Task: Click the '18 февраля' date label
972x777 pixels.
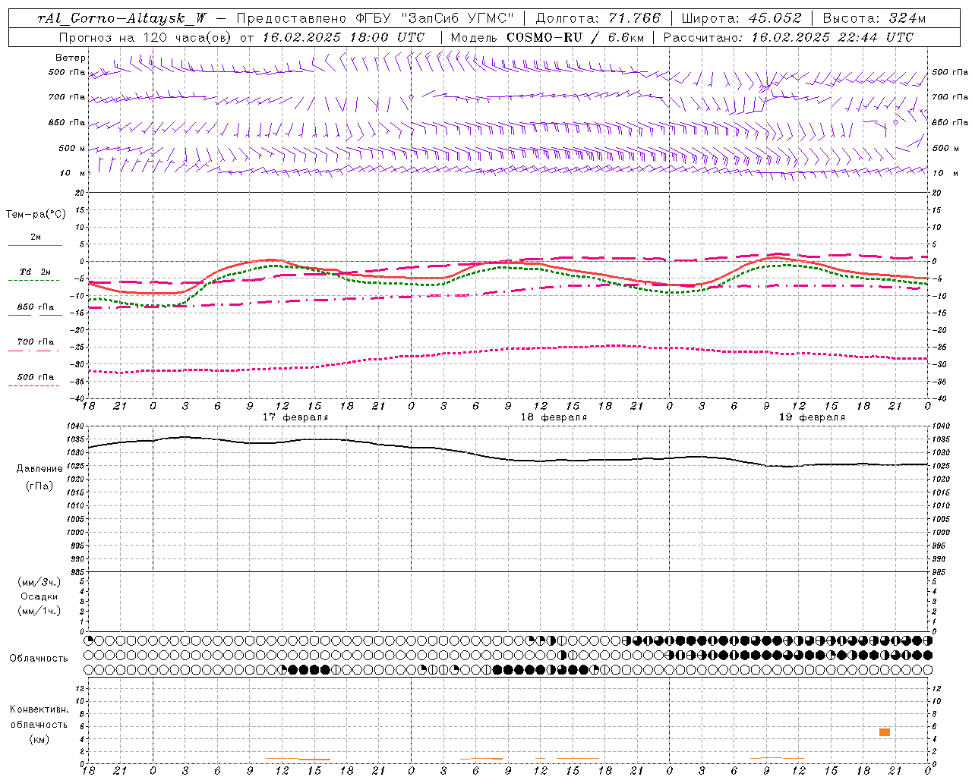Action: 554,417
